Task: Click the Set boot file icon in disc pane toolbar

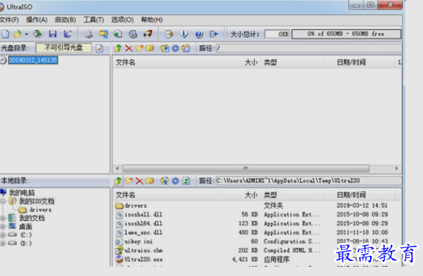Action: [186, 48]
